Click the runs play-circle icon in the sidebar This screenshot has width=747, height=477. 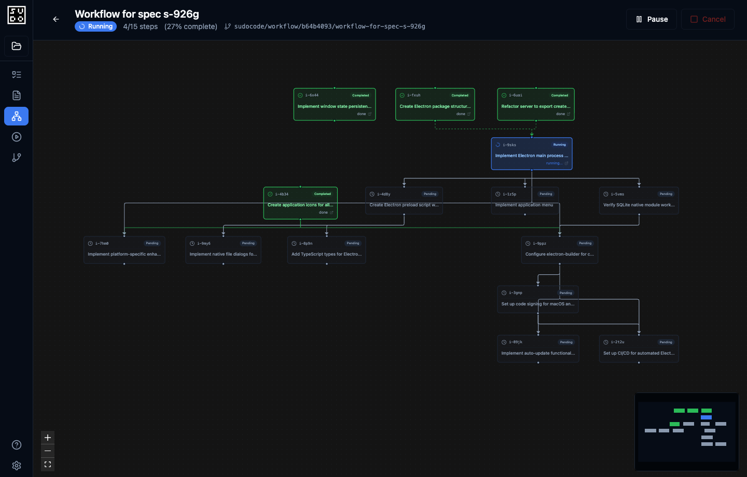tap(16, 137)
